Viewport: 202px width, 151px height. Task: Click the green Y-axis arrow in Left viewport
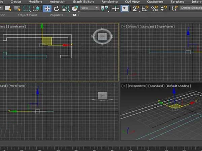click(x=14, y=111)
